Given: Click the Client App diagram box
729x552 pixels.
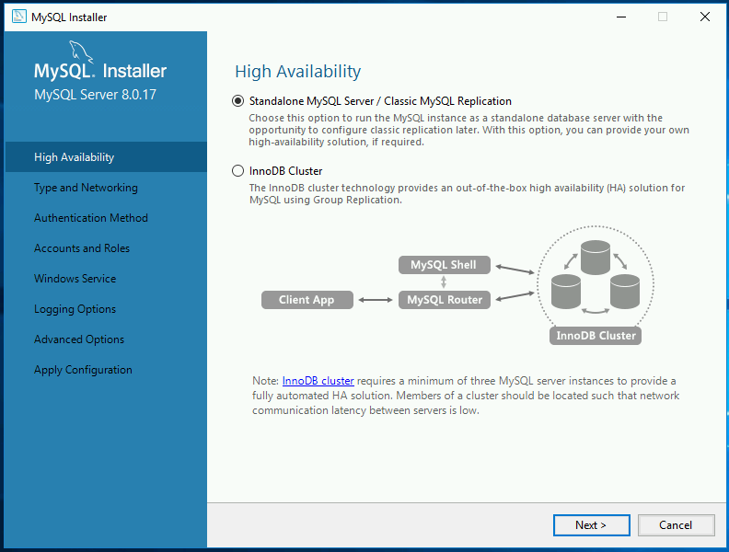Looking at the screenshot, I should click(x=307, y=300).
